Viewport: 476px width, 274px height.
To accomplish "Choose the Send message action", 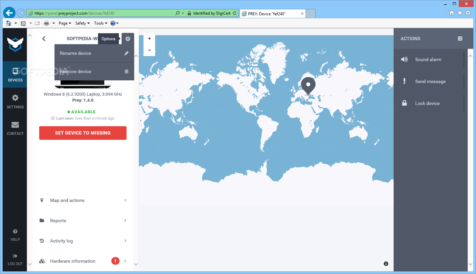I will tap(430, 81).
